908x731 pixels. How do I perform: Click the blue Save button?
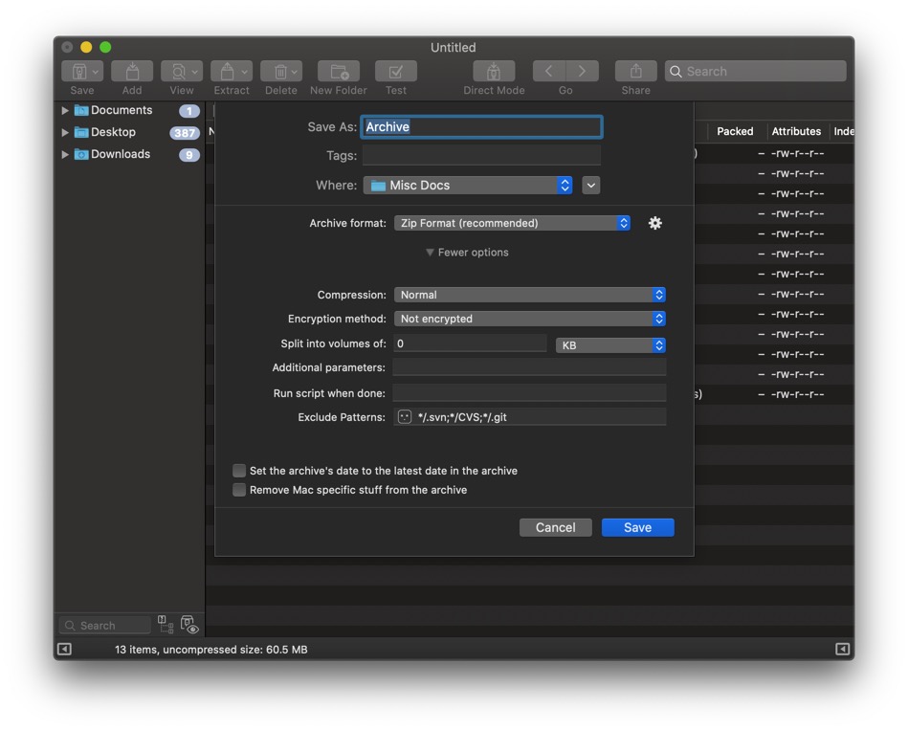(637, 527)
